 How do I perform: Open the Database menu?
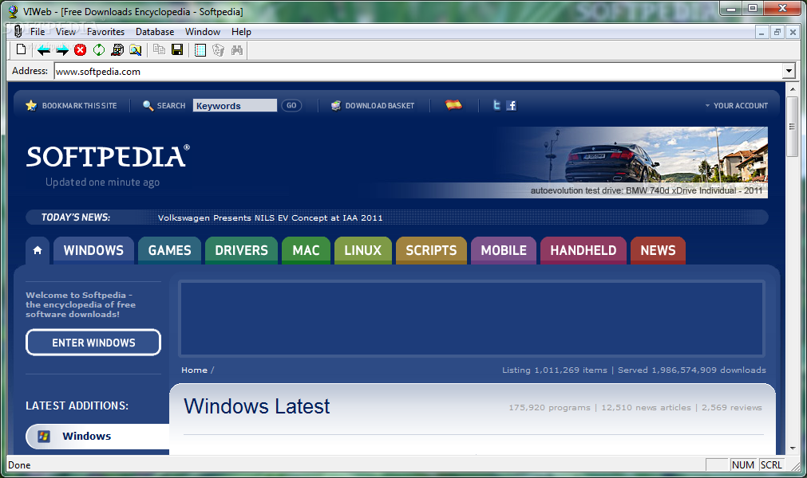click(x=155, y=32)
